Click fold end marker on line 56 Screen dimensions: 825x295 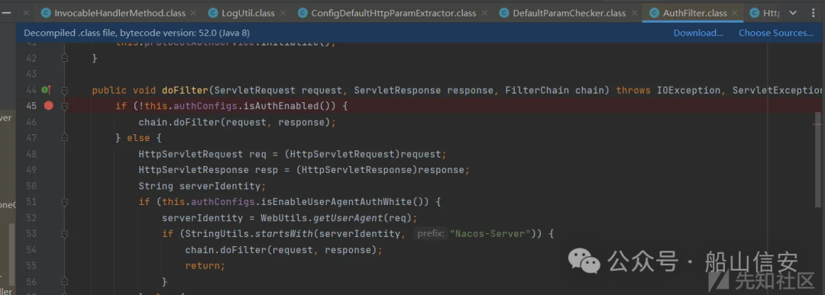tap(64, 282)
